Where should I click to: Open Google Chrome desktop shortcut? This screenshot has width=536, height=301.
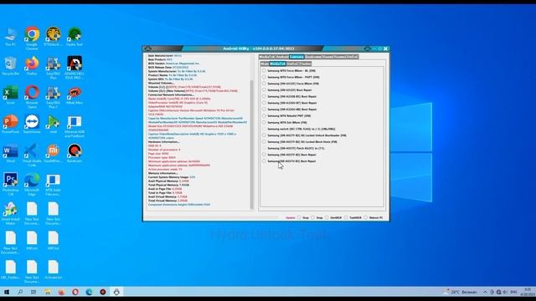click(x=32, y=38)
